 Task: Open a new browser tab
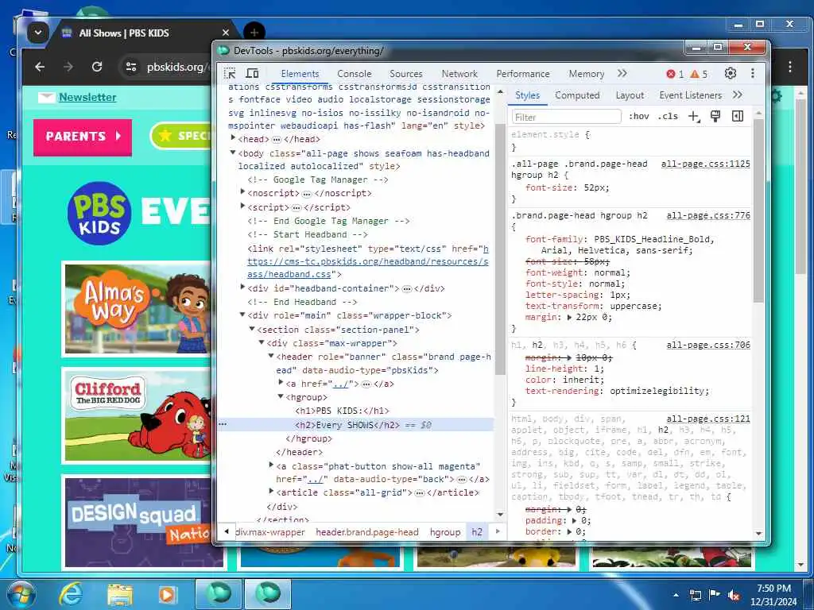pyautogui.click(x=254, y=33)
